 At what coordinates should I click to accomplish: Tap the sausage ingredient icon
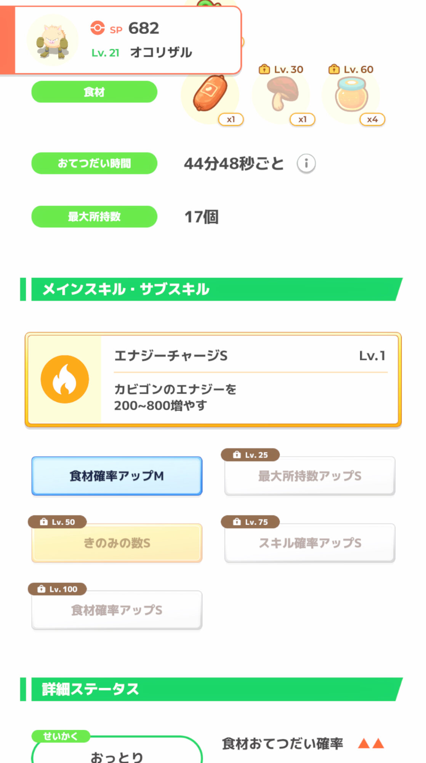[x=210, y=93]
